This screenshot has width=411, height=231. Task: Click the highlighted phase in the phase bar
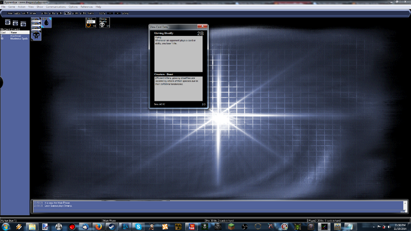pos(67,13)
